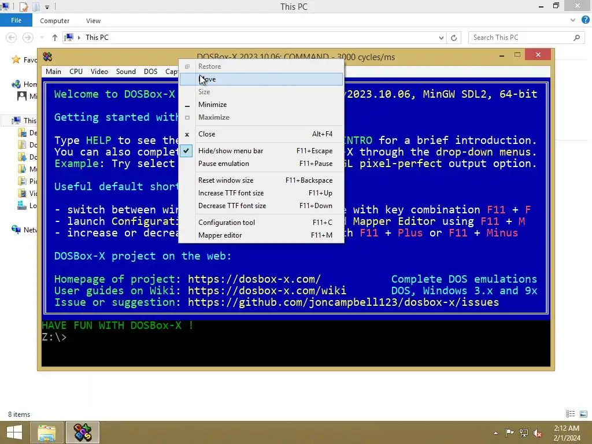Open the DOSBox-X CPU menu
Screen dimensions: 592x444
76,71
